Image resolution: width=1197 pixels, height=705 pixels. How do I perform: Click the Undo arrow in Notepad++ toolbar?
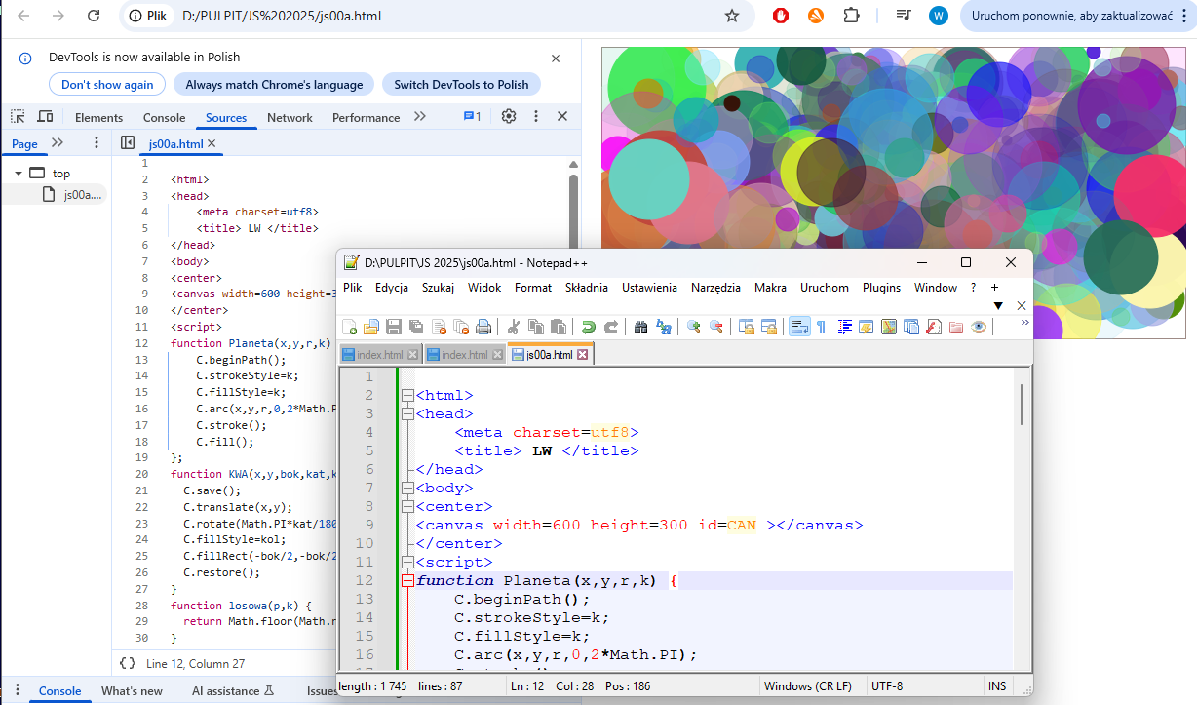(588, 327)
